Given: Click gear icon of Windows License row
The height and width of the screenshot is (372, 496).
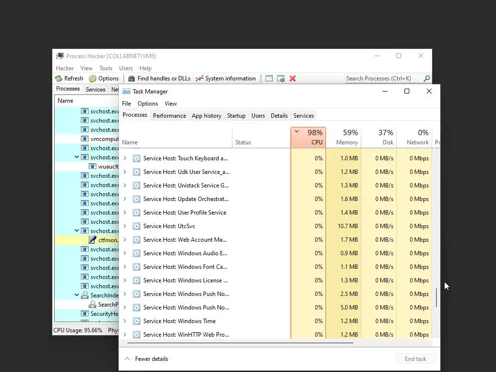Looking at the screenshot, I should 136,280.
